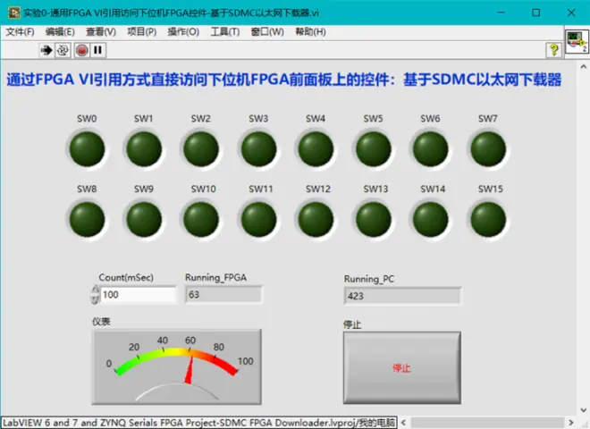Click the large 停止 stop button
The width and height of the screenshot is (590, 429).
pos(402,367)
